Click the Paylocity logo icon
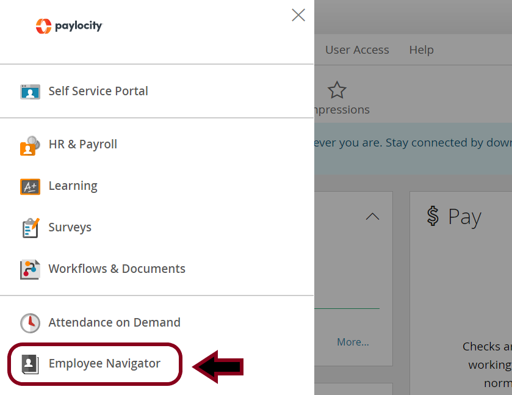This screenshot has width=512, height=395. 43,26
